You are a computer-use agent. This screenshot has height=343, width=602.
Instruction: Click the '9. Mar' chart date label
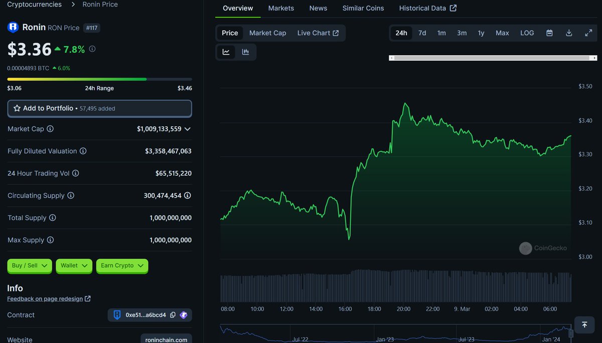coord(462,309)
